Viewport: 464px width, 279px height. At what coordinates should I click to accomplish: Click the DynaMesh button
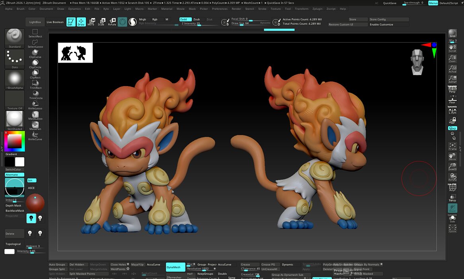[x=175, y=267]
